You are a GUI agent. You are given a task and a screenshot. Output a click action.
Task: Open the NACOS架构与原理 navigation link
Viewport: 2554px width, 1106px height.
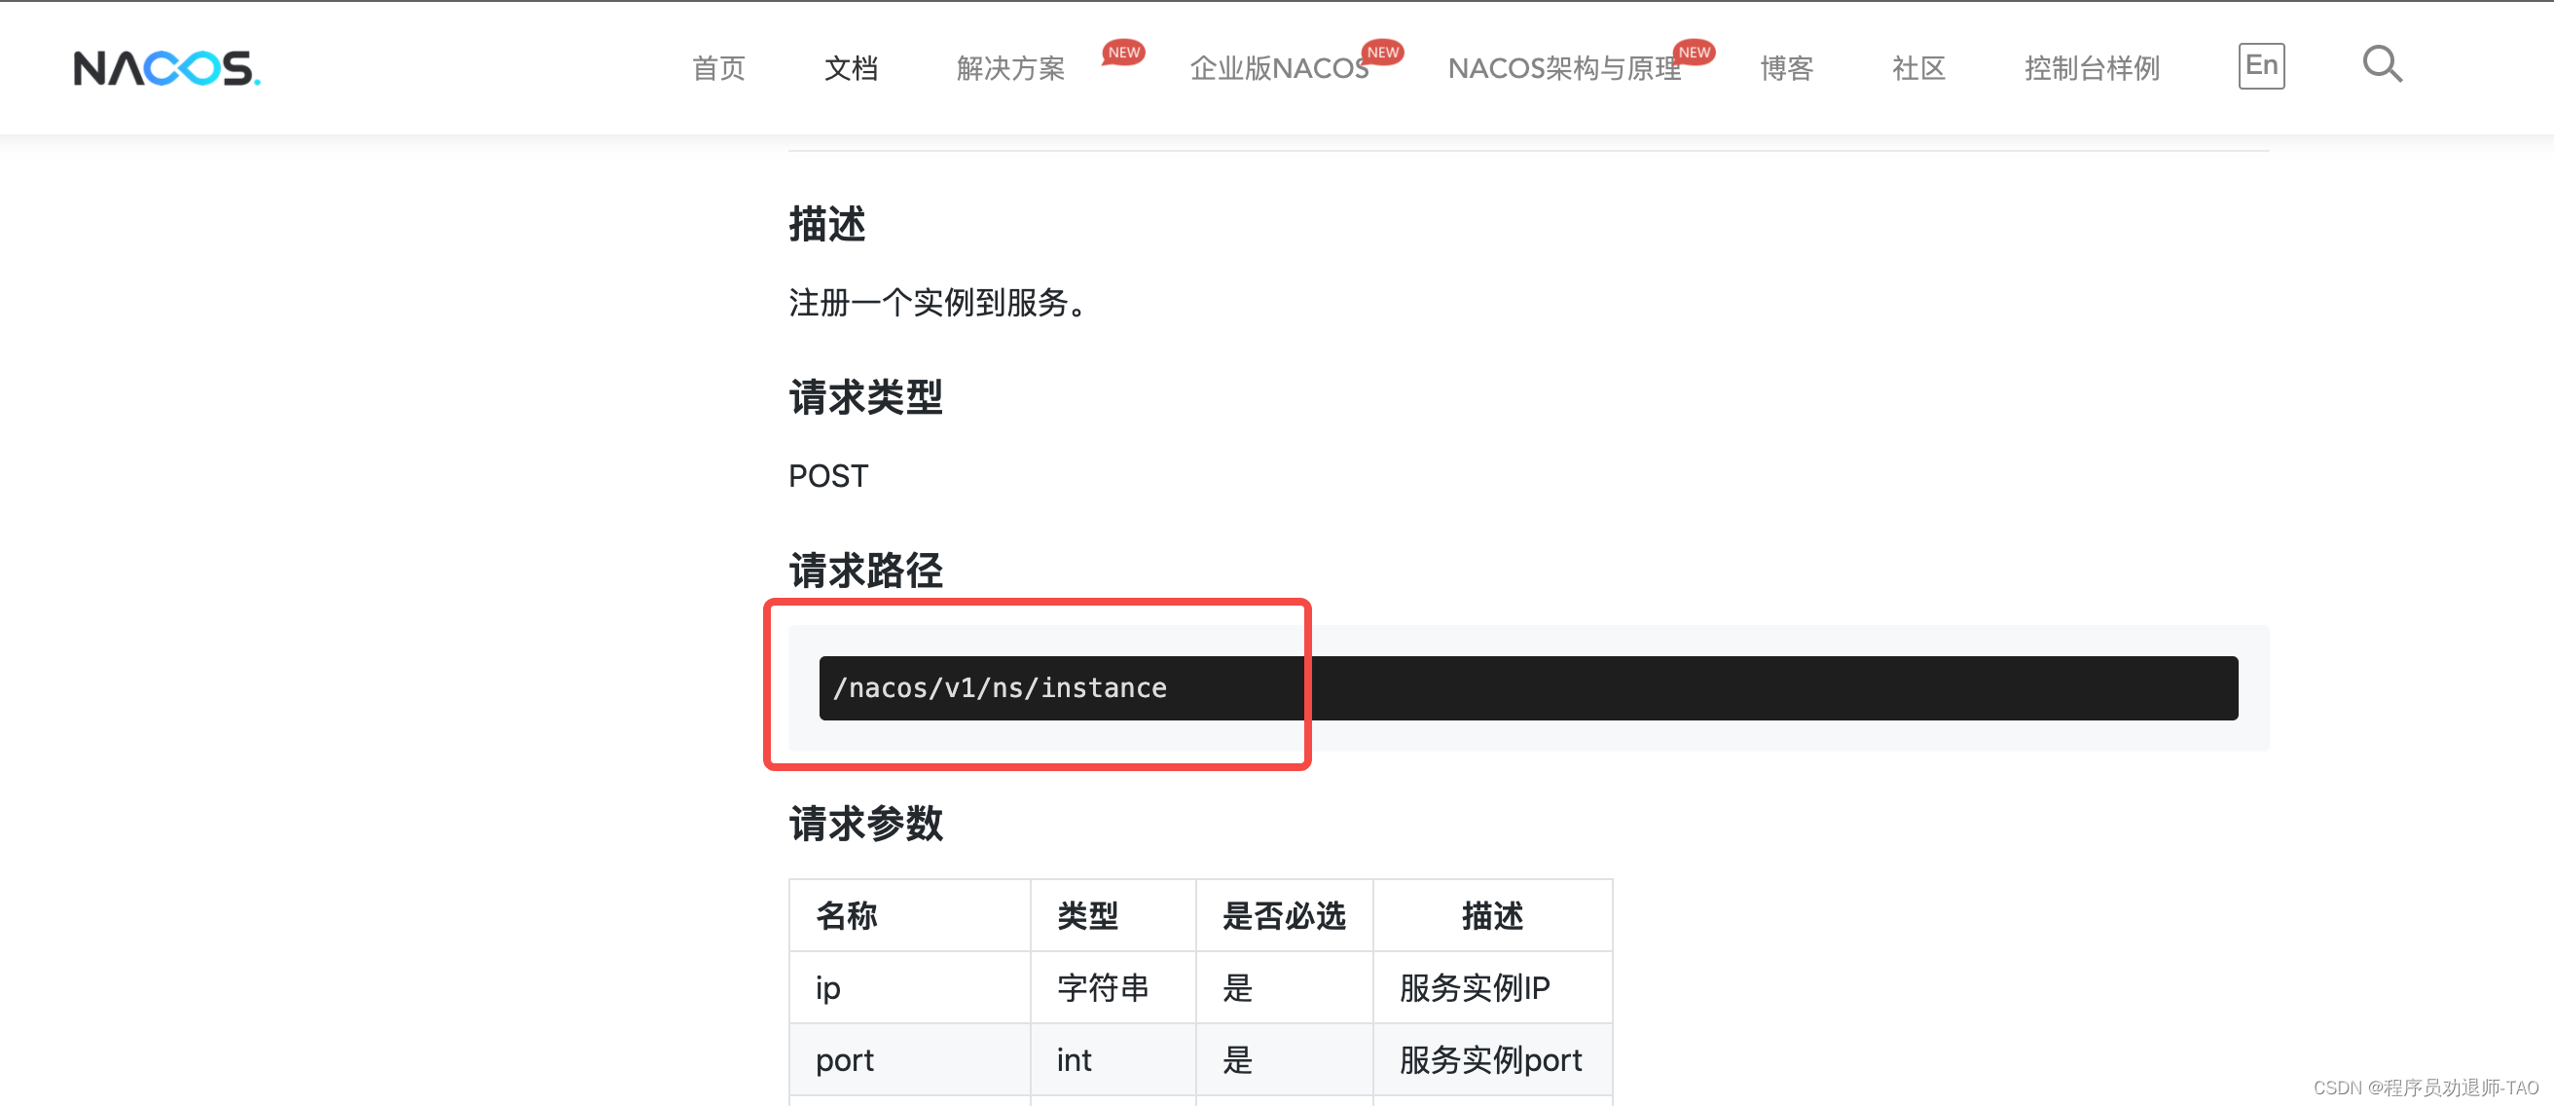[x=1563, y=68]
